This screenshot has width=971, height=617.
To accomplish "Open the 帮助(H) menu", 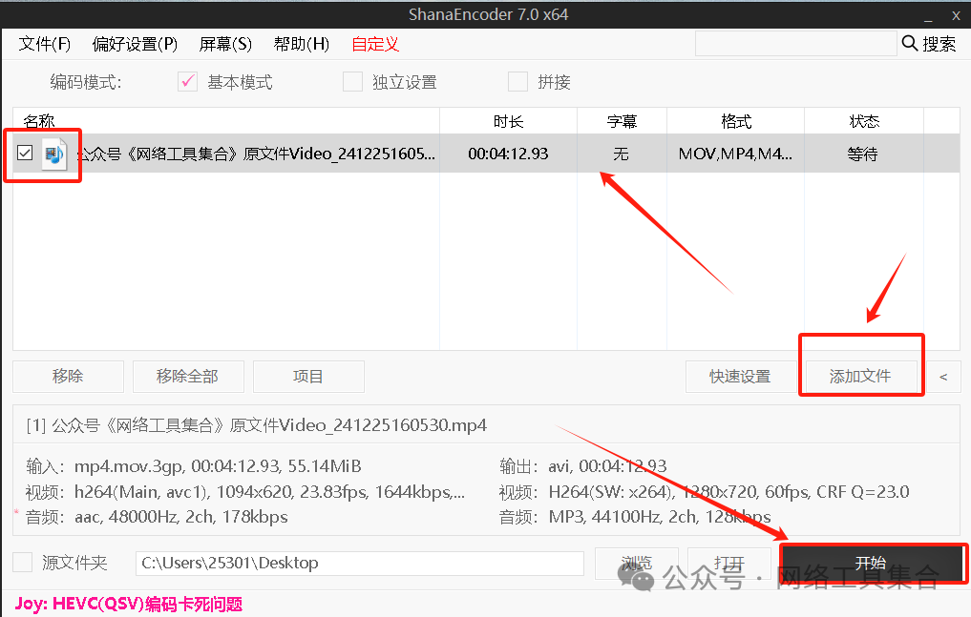I will 302,44.
